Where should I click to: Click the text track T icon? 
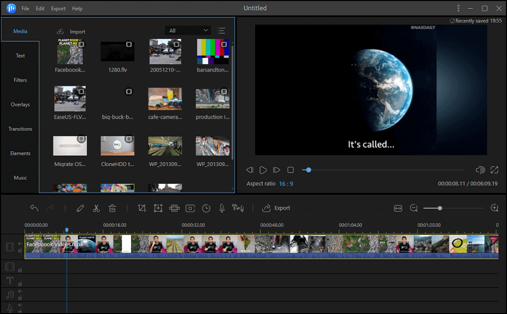10,281
